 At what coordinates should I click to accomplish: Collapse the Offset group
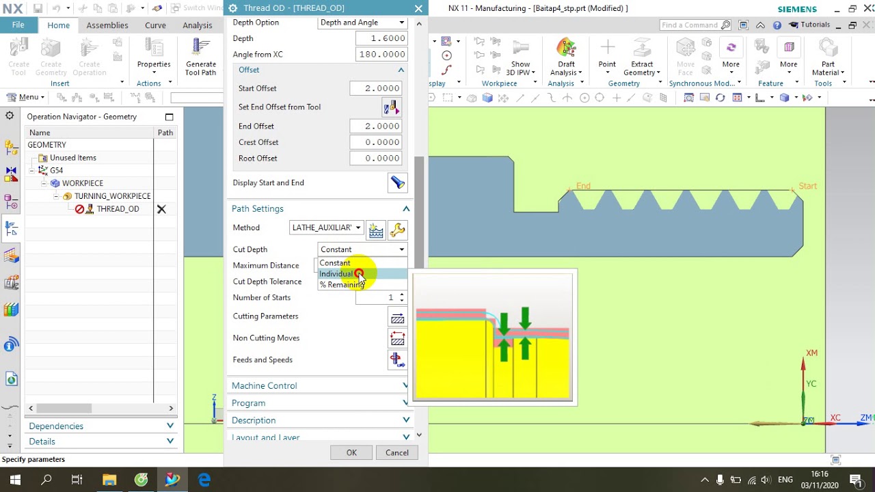401,70
